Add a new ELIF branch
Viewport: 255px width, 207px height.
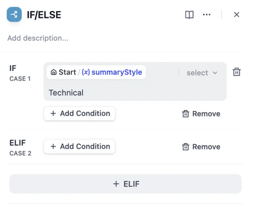(x=125, y=184)
